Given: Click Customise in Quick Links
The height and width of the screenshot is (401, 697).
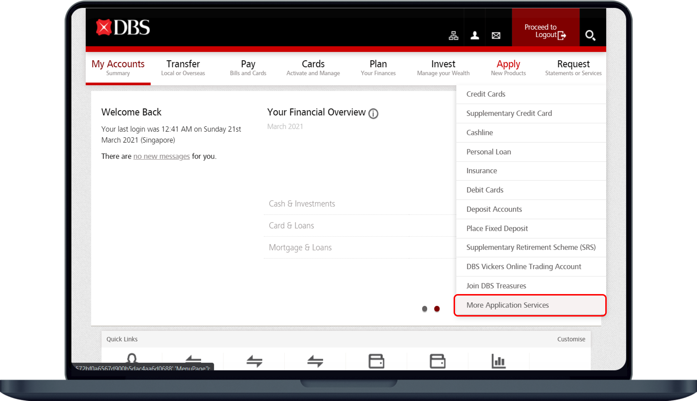Looking at the screenshot, I should coord(571,339).
